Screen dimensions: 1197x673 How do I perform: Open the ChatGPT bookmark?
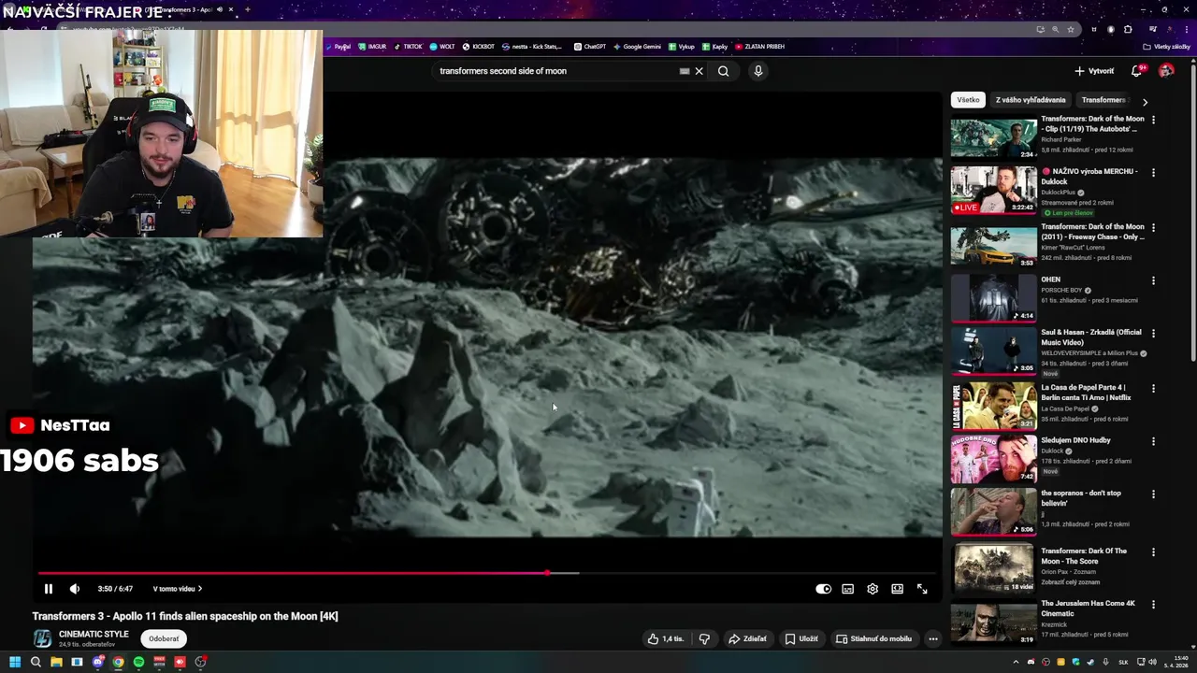point(590,47)
